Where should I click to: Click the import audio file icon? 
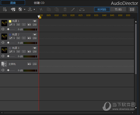tap(20, 9)
